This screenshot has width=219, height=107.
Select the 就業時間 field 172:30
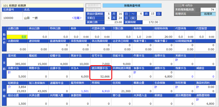click(151, 22)
